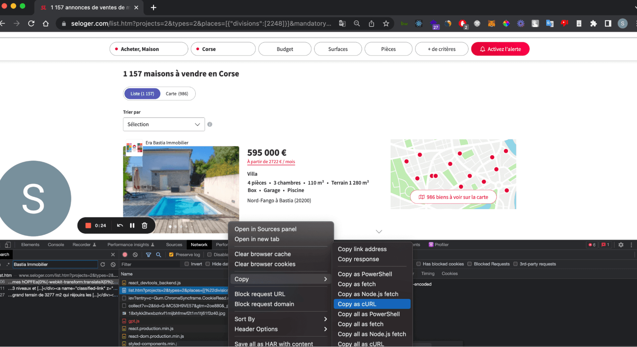Delete the recording with the trash icon

[x=145, y=226]
